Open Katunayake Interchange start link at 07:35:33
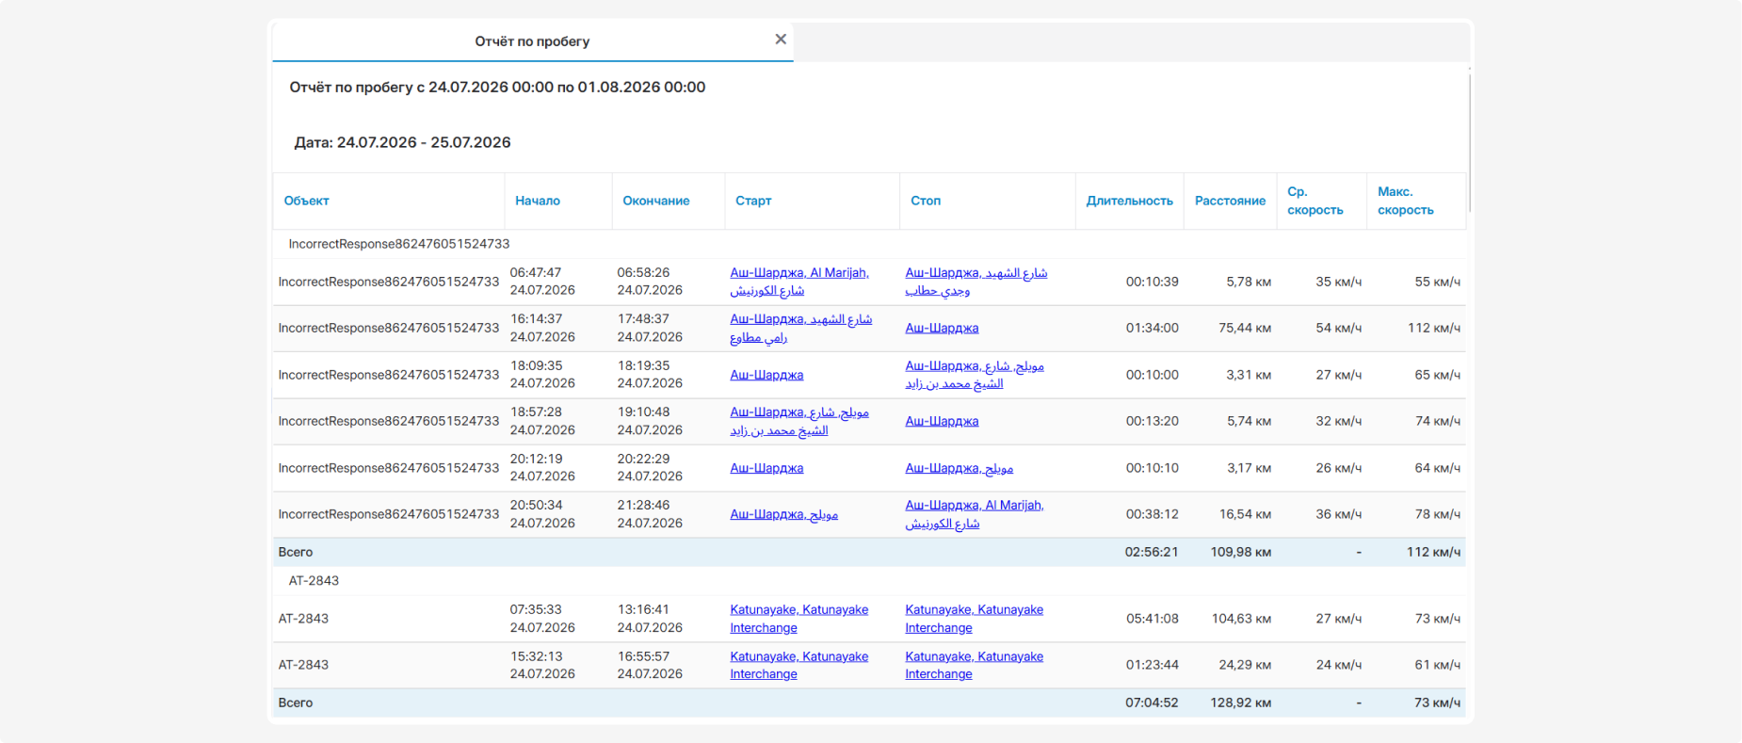 pos(798,619)
